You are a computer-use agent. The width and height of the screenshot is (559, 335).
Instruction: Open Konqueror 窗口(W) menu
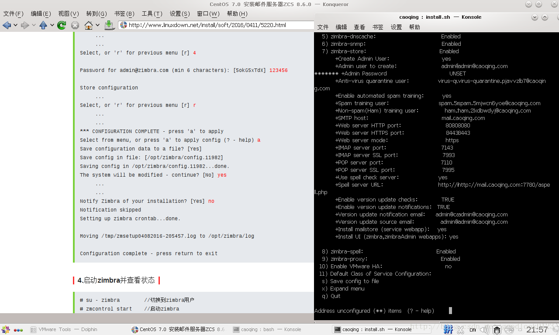(x=208, y=14)
